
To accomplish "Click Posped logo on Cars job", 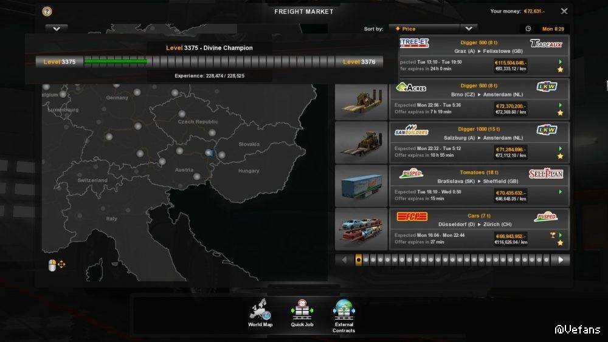I will (546, 217).
